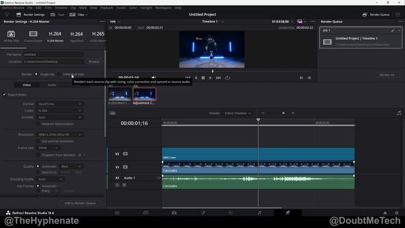Open Render Queue panel options menu
The height and width of the screenshot is (228, 405).
(401, 22)
